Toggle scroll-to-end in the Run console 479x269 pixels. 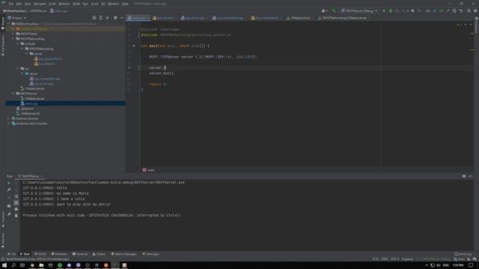16,202
